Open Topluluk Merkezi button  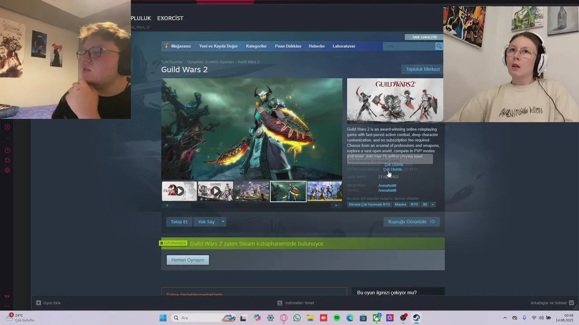(x=422, y=69)
